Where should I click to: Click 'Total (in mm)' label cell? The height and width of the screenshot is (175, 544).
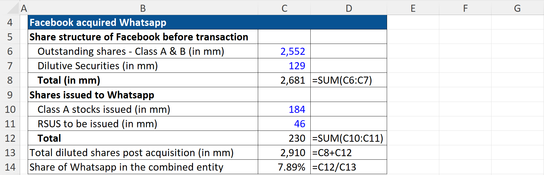[143, 80]
